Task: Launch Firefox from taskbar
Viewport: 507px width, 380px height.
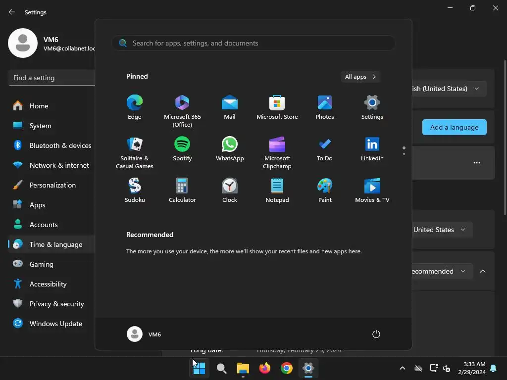Action: pos(265,368)
